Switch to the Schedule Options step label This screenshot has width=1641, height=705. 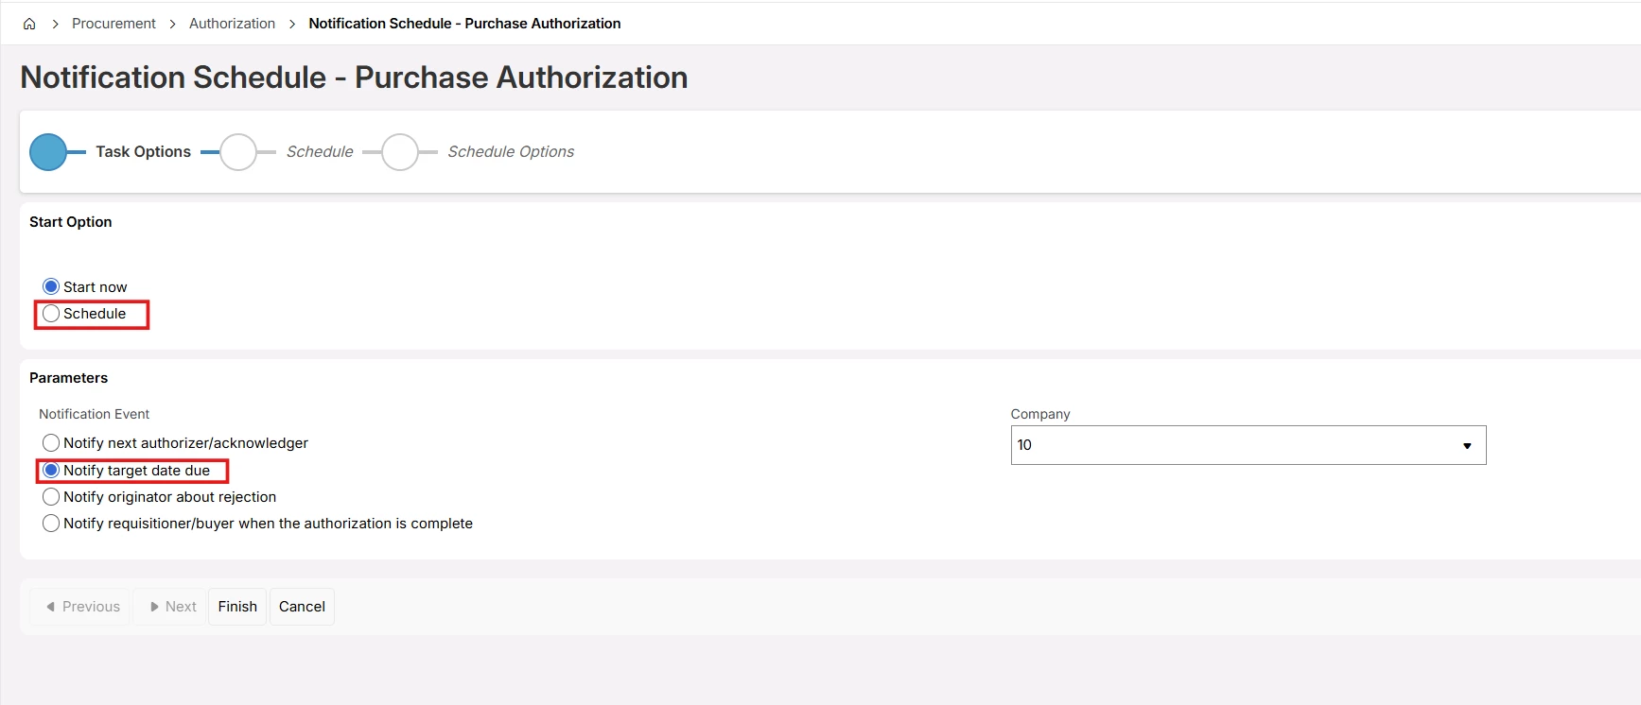point(511,152)
